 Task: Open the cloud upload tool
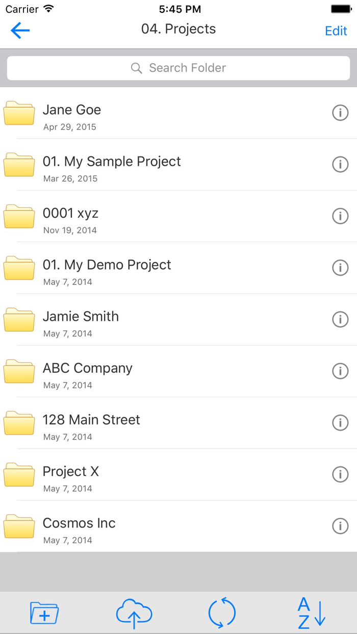pos(134,614)
